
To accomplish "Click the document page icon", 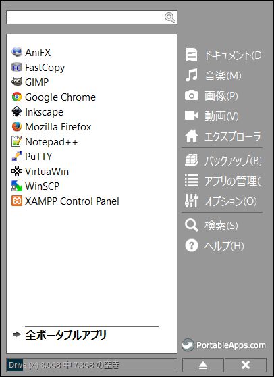I will click(192, 55).
